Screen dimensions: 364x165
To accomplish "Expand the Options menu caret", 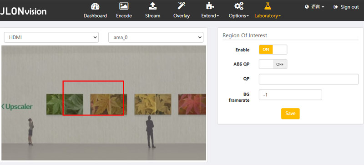I will (248, 16).
